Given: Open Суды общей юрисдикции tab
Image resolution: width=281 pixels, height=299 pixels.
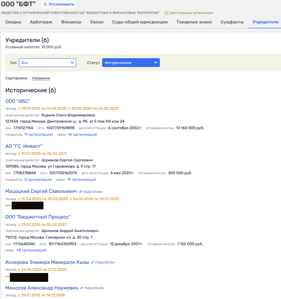Looking at the screenshot, I should pyautogui.click(x=140, y=22).
